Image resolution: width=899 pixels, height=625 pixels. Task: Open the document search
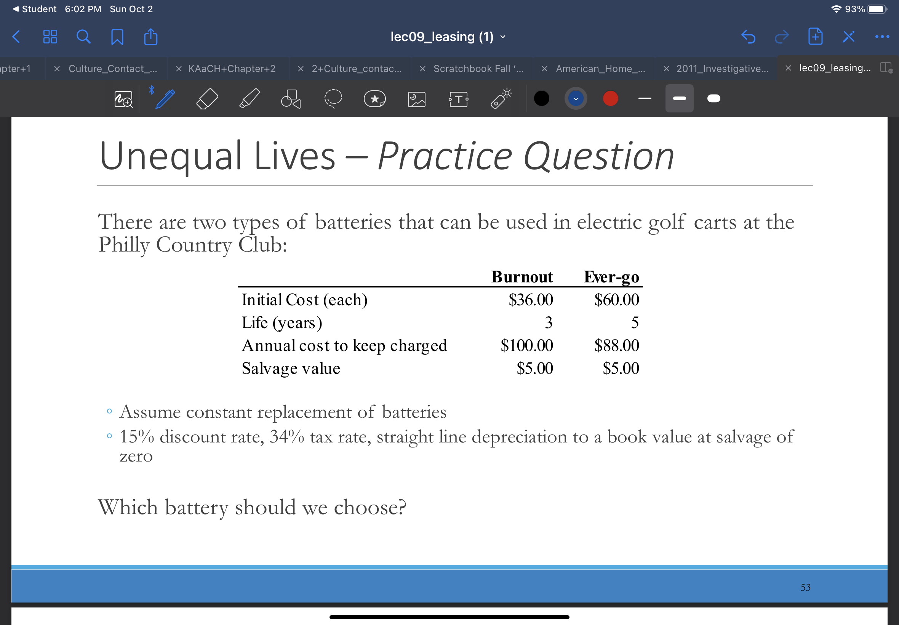(x=83, y=37)
